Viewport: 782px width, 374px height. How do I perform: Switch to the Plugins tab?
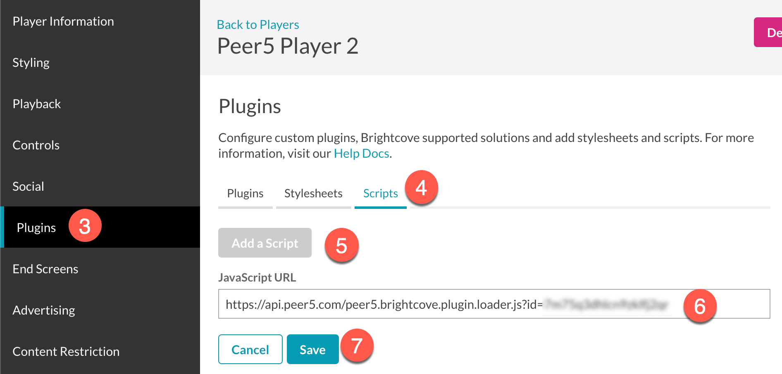point(245,193)
